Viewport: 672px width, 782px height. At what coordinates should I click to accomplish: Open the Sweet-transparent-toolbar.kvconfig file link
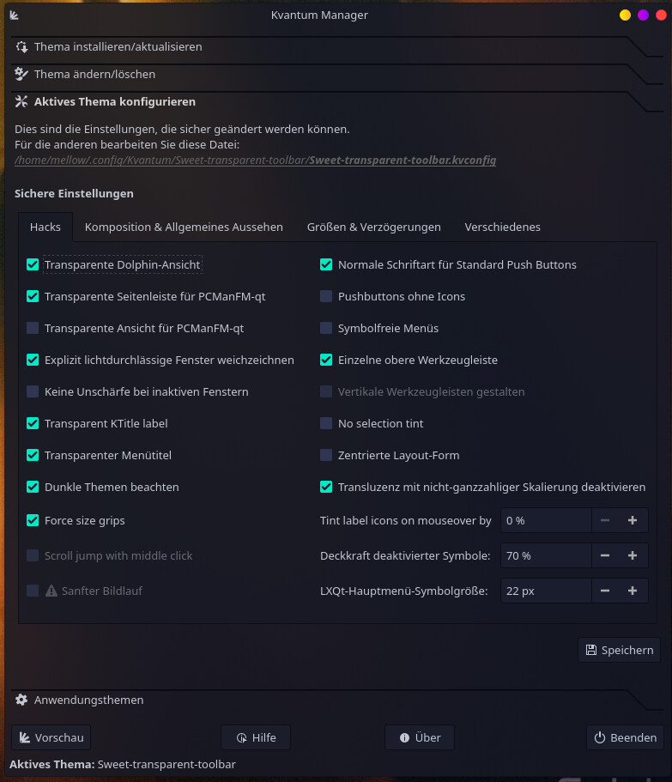pos(402,160)
